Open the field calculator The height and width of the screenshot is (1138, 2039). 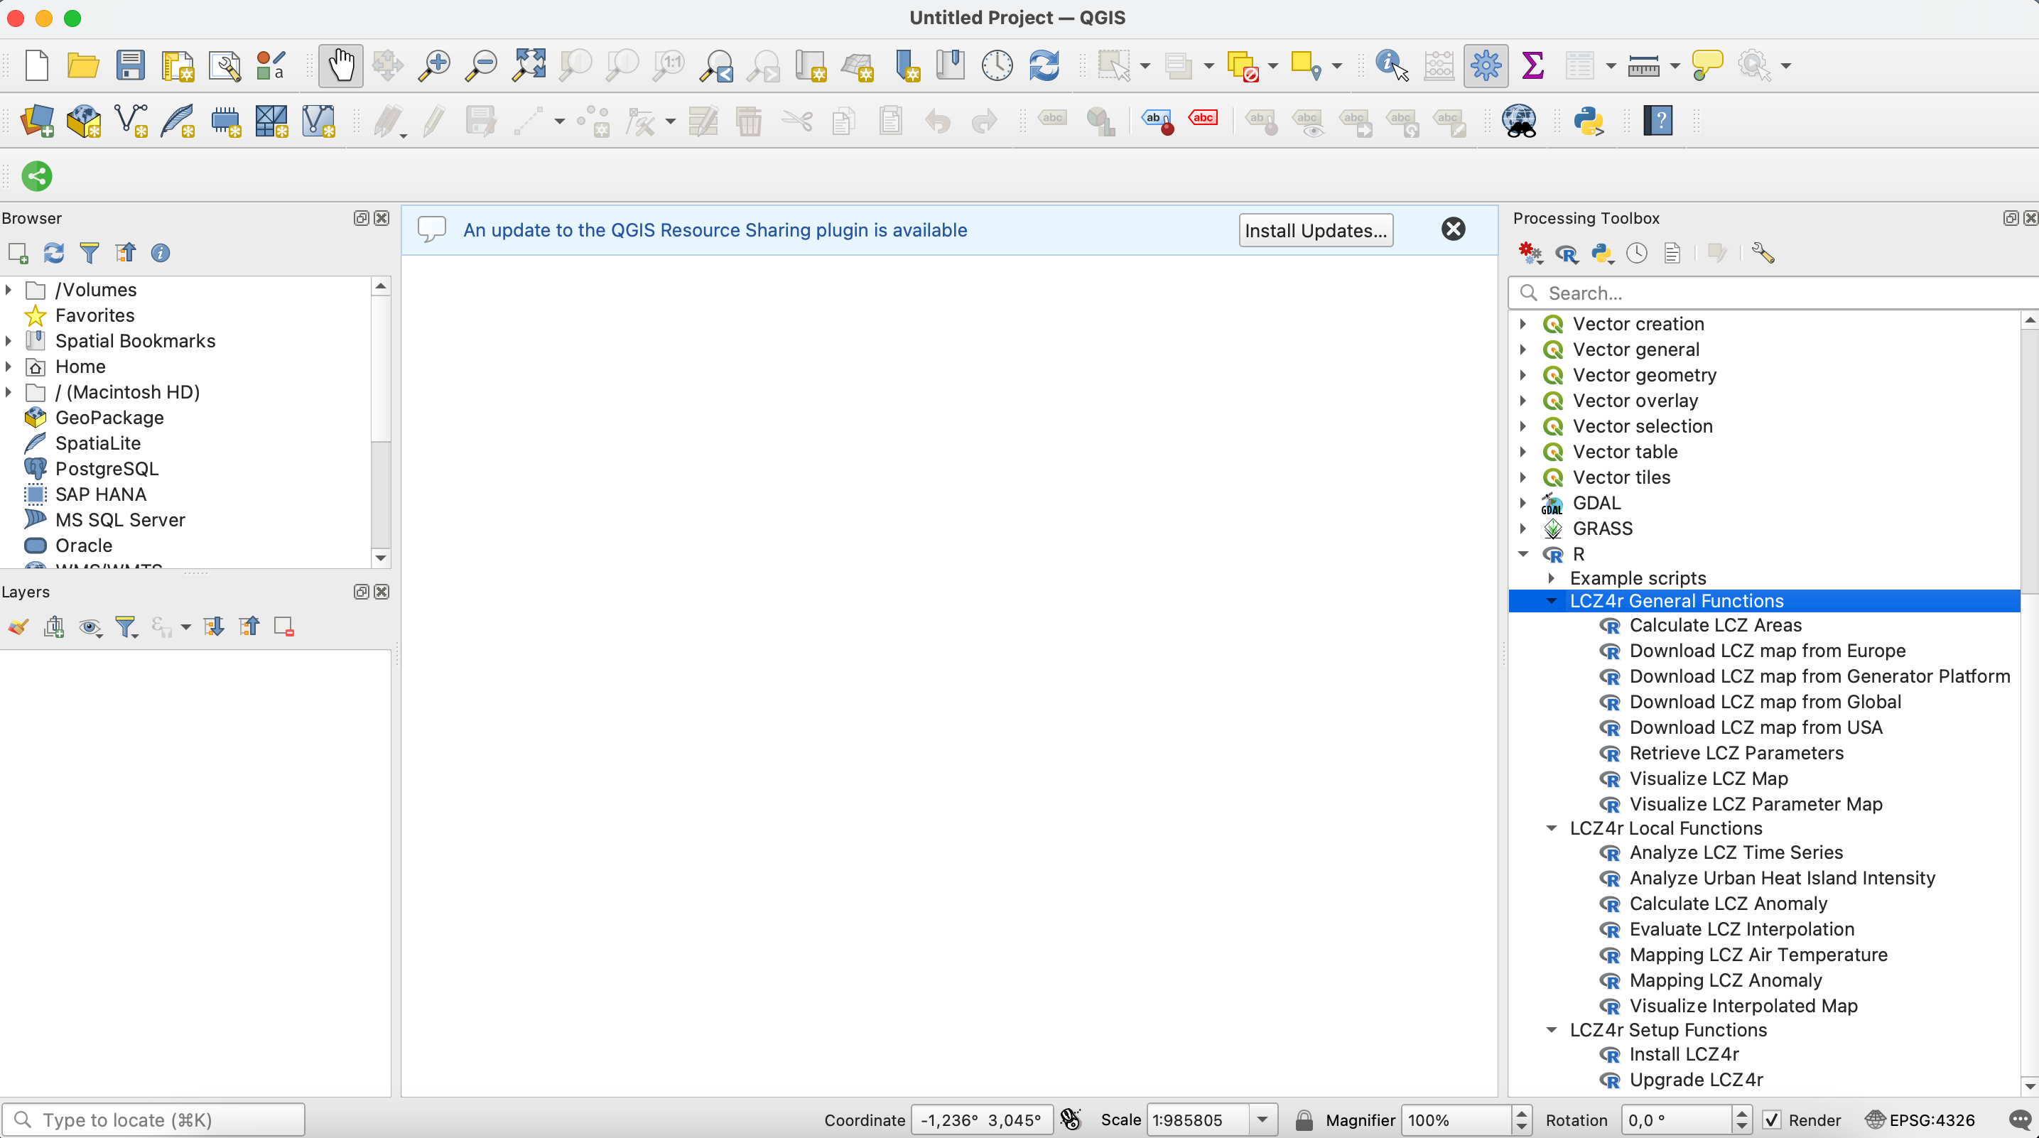pos(1438,65)
